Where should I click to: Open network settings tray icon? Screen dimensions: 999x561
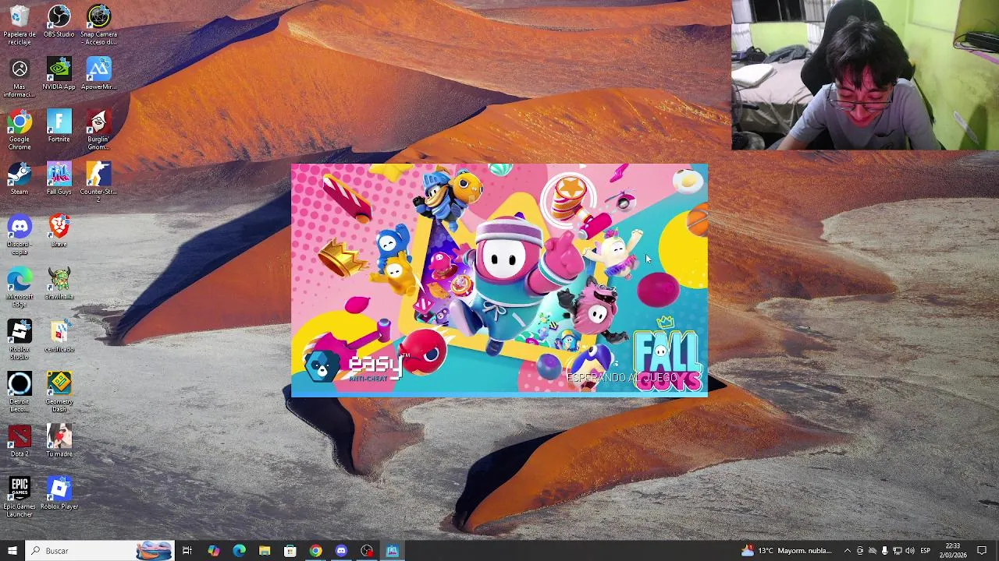pyautogui.click(x=897, y=551)
